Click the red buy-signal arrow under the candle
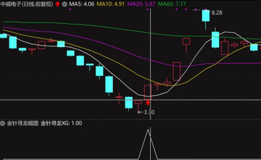261x160 pixels. pos(148,103)
